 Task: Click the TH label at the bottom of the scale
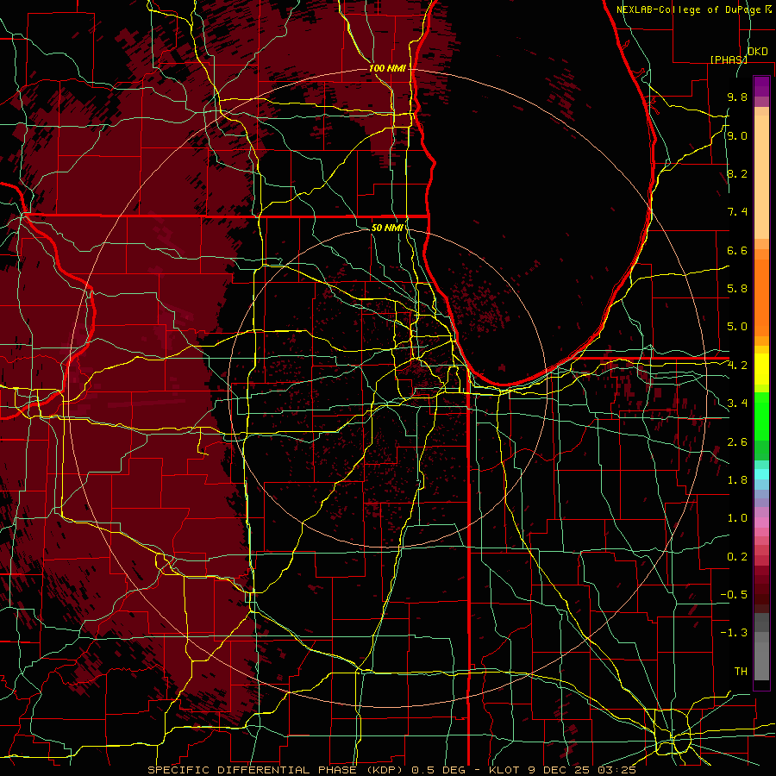point(741,672)
